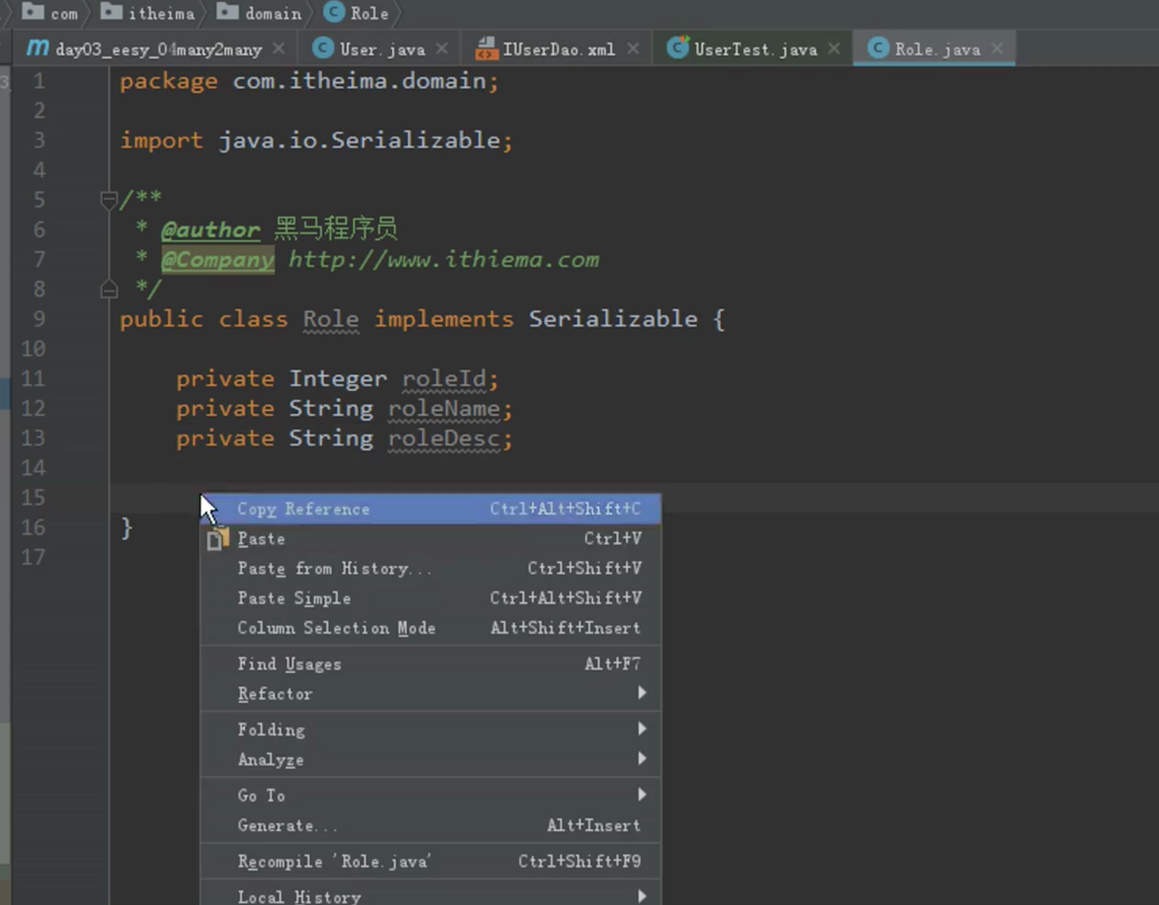Click the package com.itheima.domain line
The image size is (1159, 905).
pos(309,80)
